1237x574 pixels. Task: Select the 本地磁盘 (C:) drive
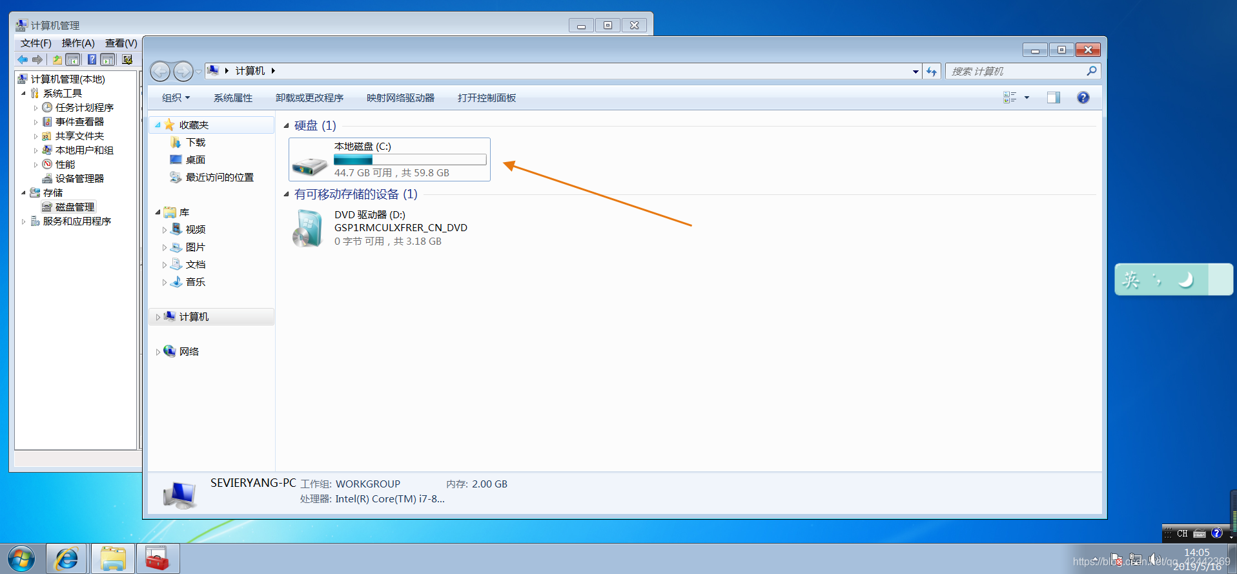click(x=389, y=159)
